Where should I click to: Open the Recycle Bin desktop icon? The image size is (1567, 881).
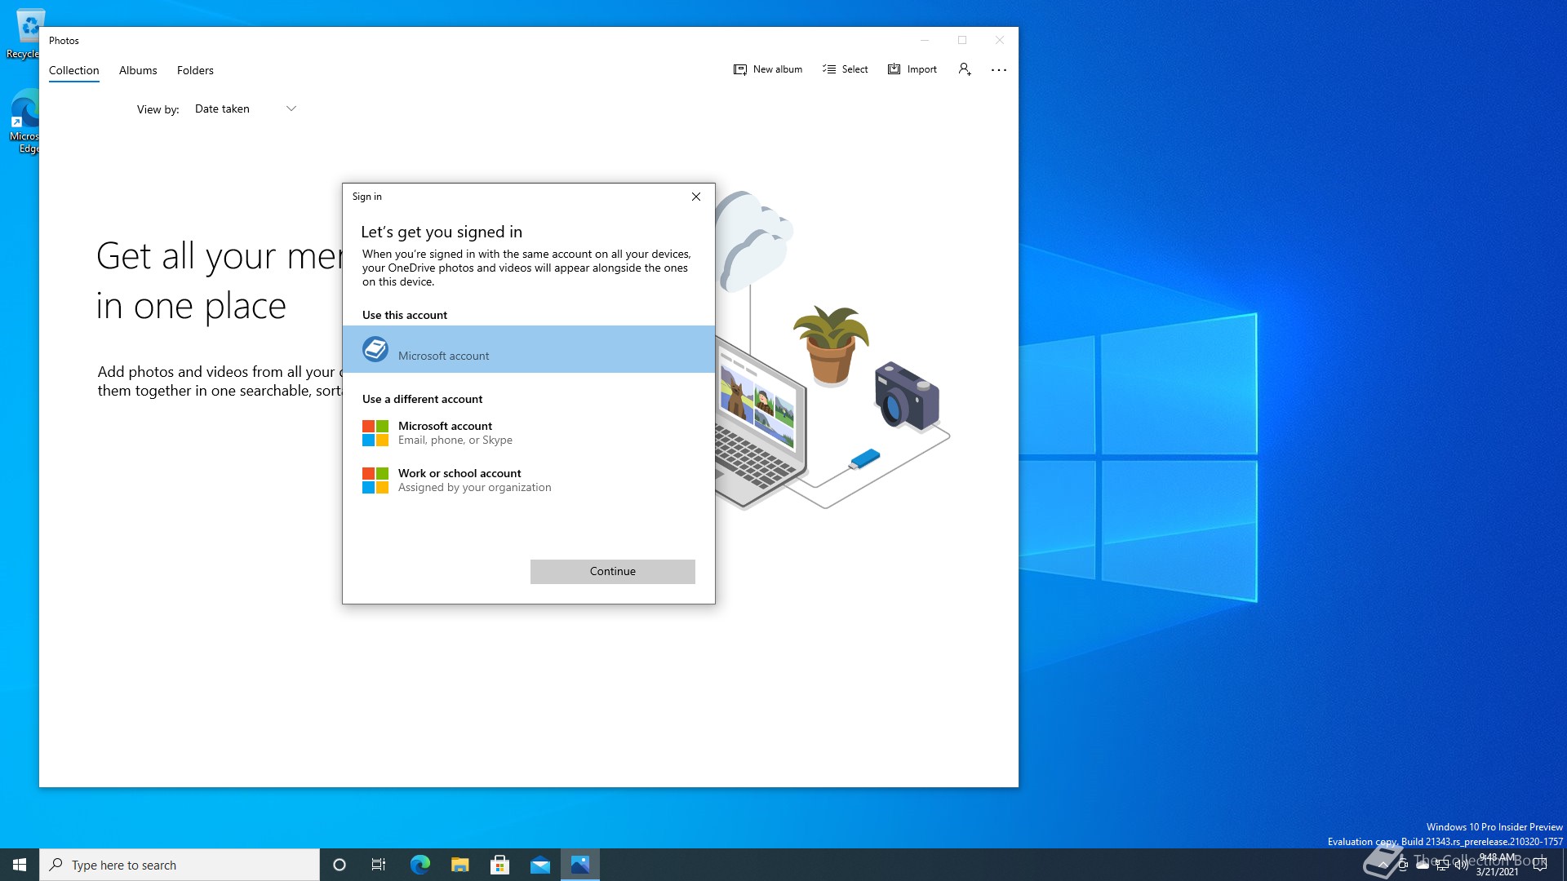pyautogui.click(x=23, y=34)
